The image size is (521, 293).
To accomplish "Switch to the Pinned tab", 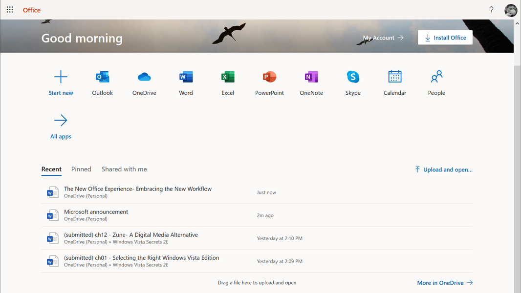I will pyautogui.click(x=81, y=169).
